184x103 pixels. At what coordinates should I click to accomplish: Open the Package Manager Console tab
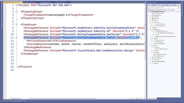pos(20,101)
